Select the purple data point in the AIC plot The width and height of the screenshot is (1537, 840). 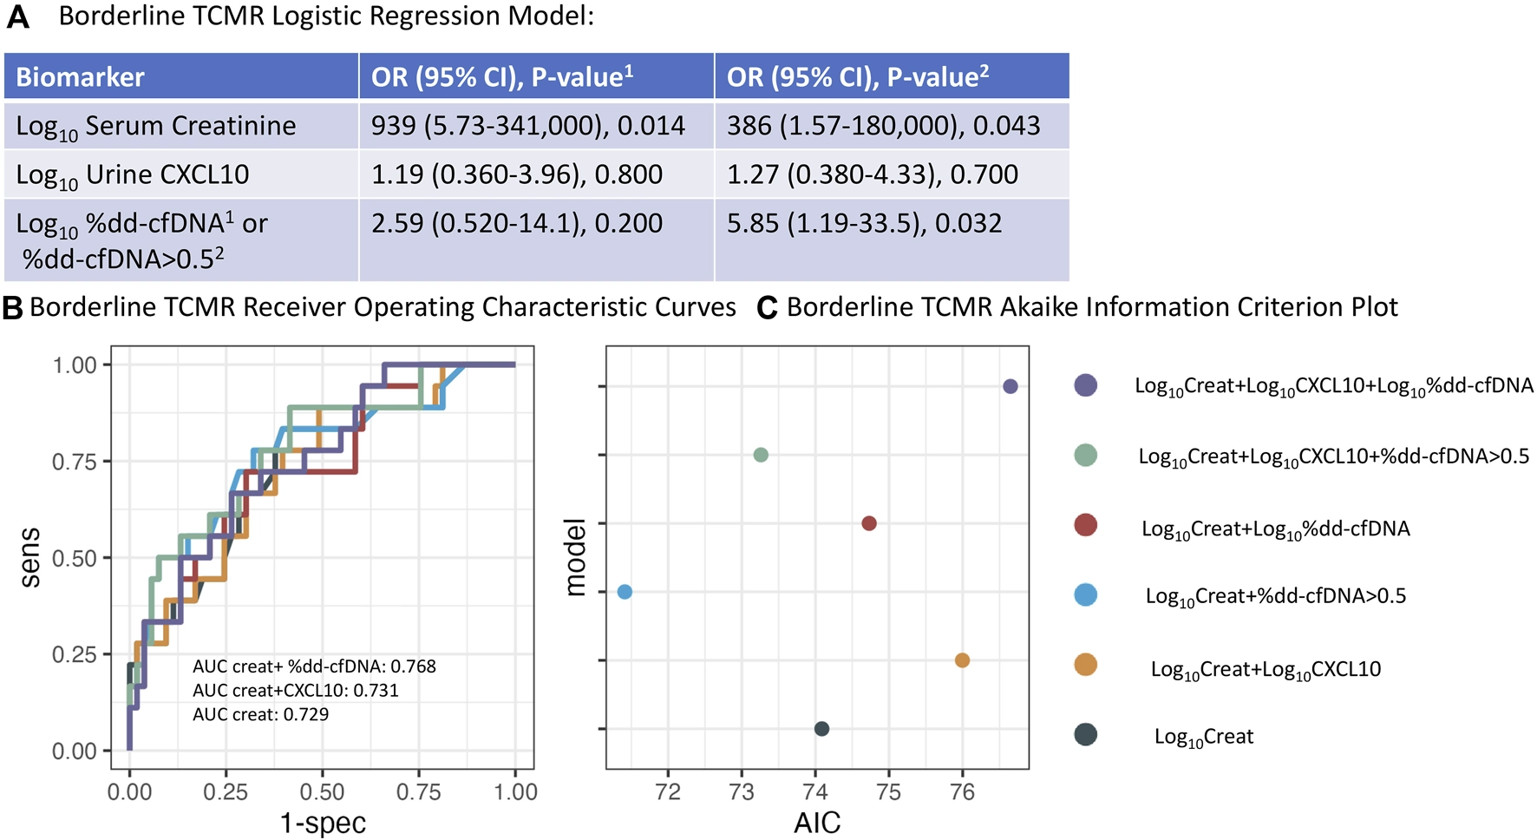click(1010, 386)
